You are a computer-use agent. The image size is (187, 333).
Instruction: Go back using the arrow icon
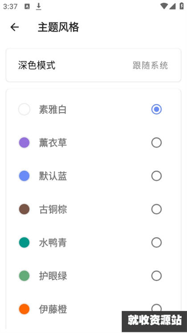coord(15,27)
